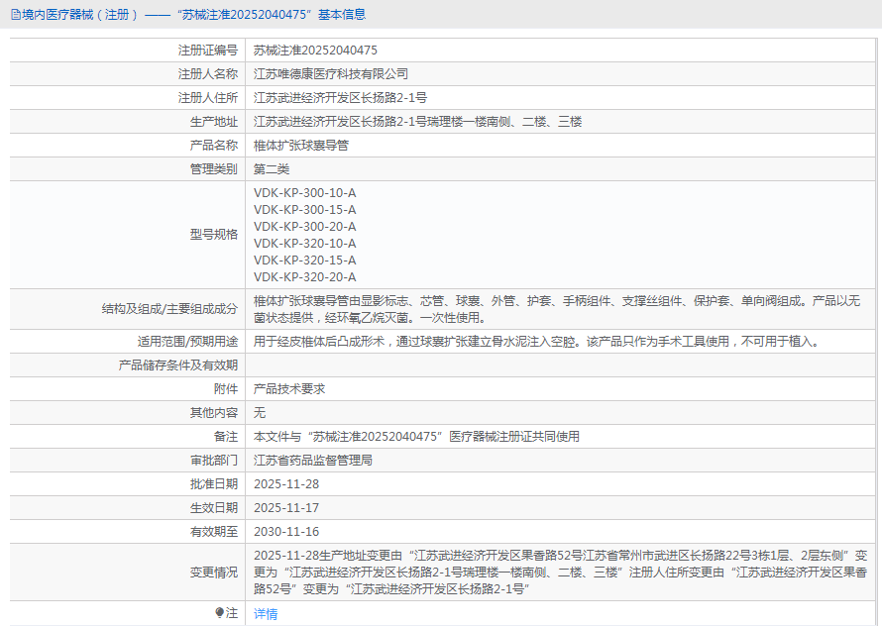882x626 pixels.
Task: Click production address ending 一楼南侧、二楼、三楼
Action: (417, 122)
